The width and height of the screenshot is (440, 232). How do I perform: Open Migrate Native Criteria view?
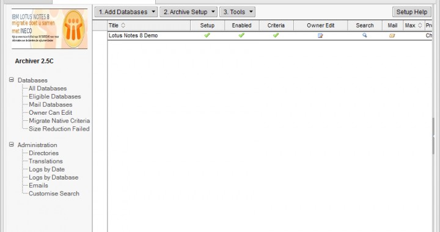point(59,121)
